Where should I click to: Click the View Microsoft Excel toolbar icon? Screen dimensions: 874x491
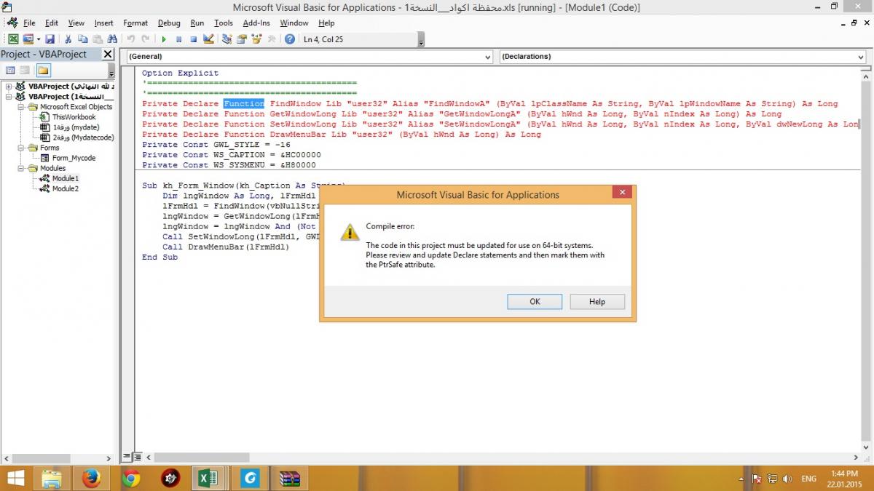pos(13,39)
